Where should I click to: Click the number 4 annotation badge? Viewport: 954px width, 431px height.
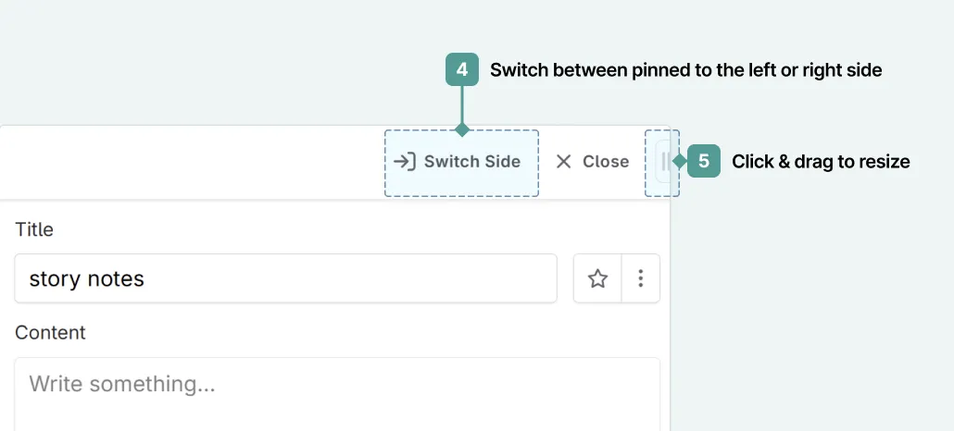point(461,69)
